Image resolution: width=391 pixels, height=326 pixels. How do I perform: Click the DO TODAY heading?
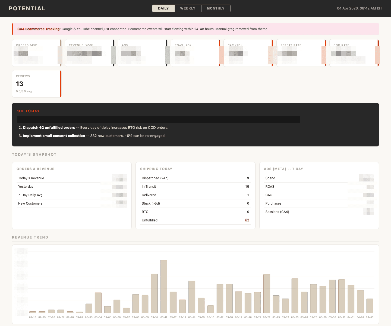tap(29, 111)
